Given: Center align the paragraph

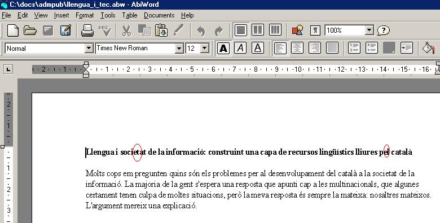Looking at the screenshot, I should (297, 48).
